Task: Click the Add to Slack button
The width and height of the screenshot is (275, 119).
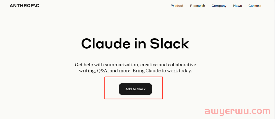Action: tap(135, 89)
